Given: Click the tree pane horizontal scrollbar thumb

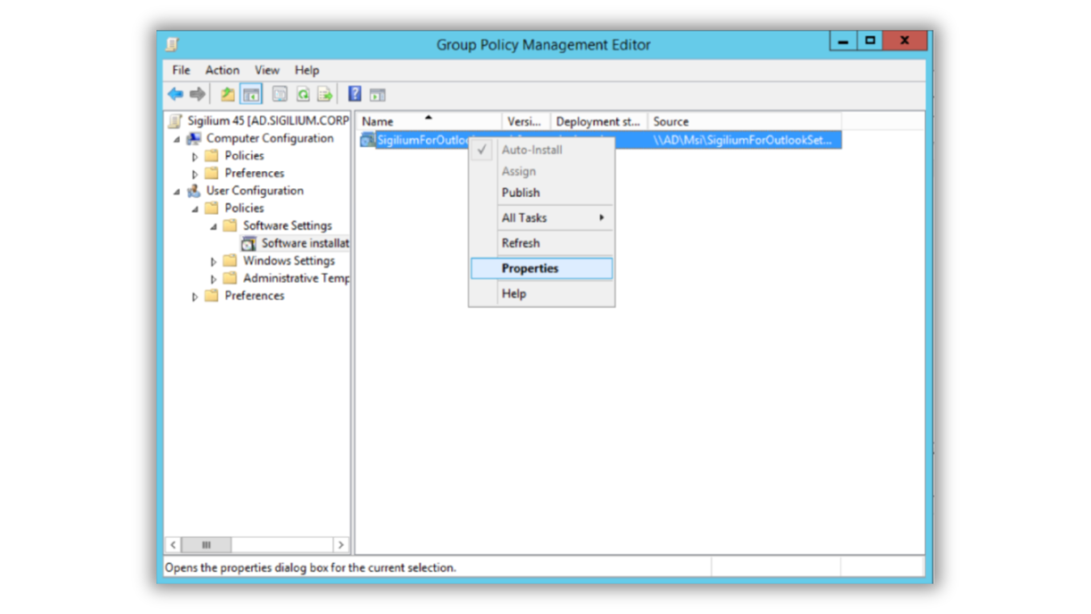Looking at the screenshot, I should point(206,545).
